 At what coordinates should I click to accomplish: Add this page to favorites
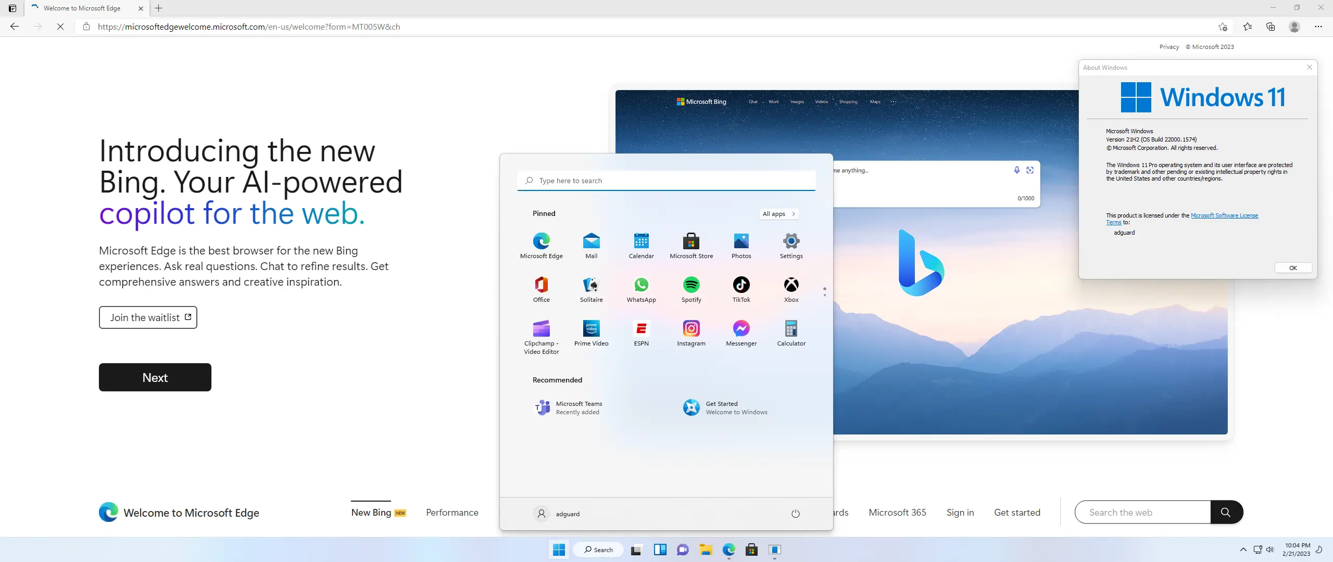(1223, 27)
